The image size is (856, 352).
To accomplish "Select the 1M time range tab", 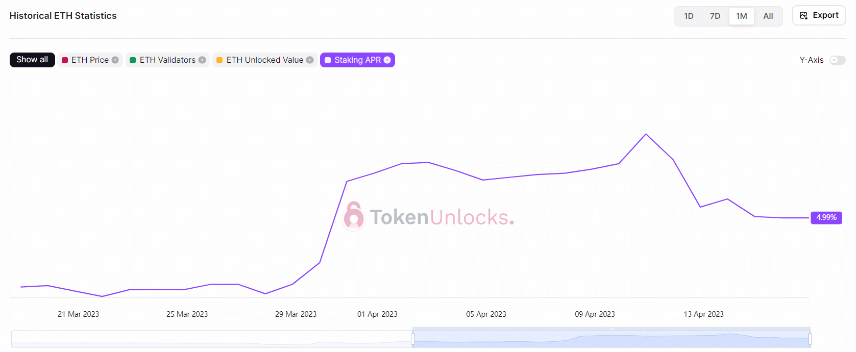I will (x=742, y=16).
